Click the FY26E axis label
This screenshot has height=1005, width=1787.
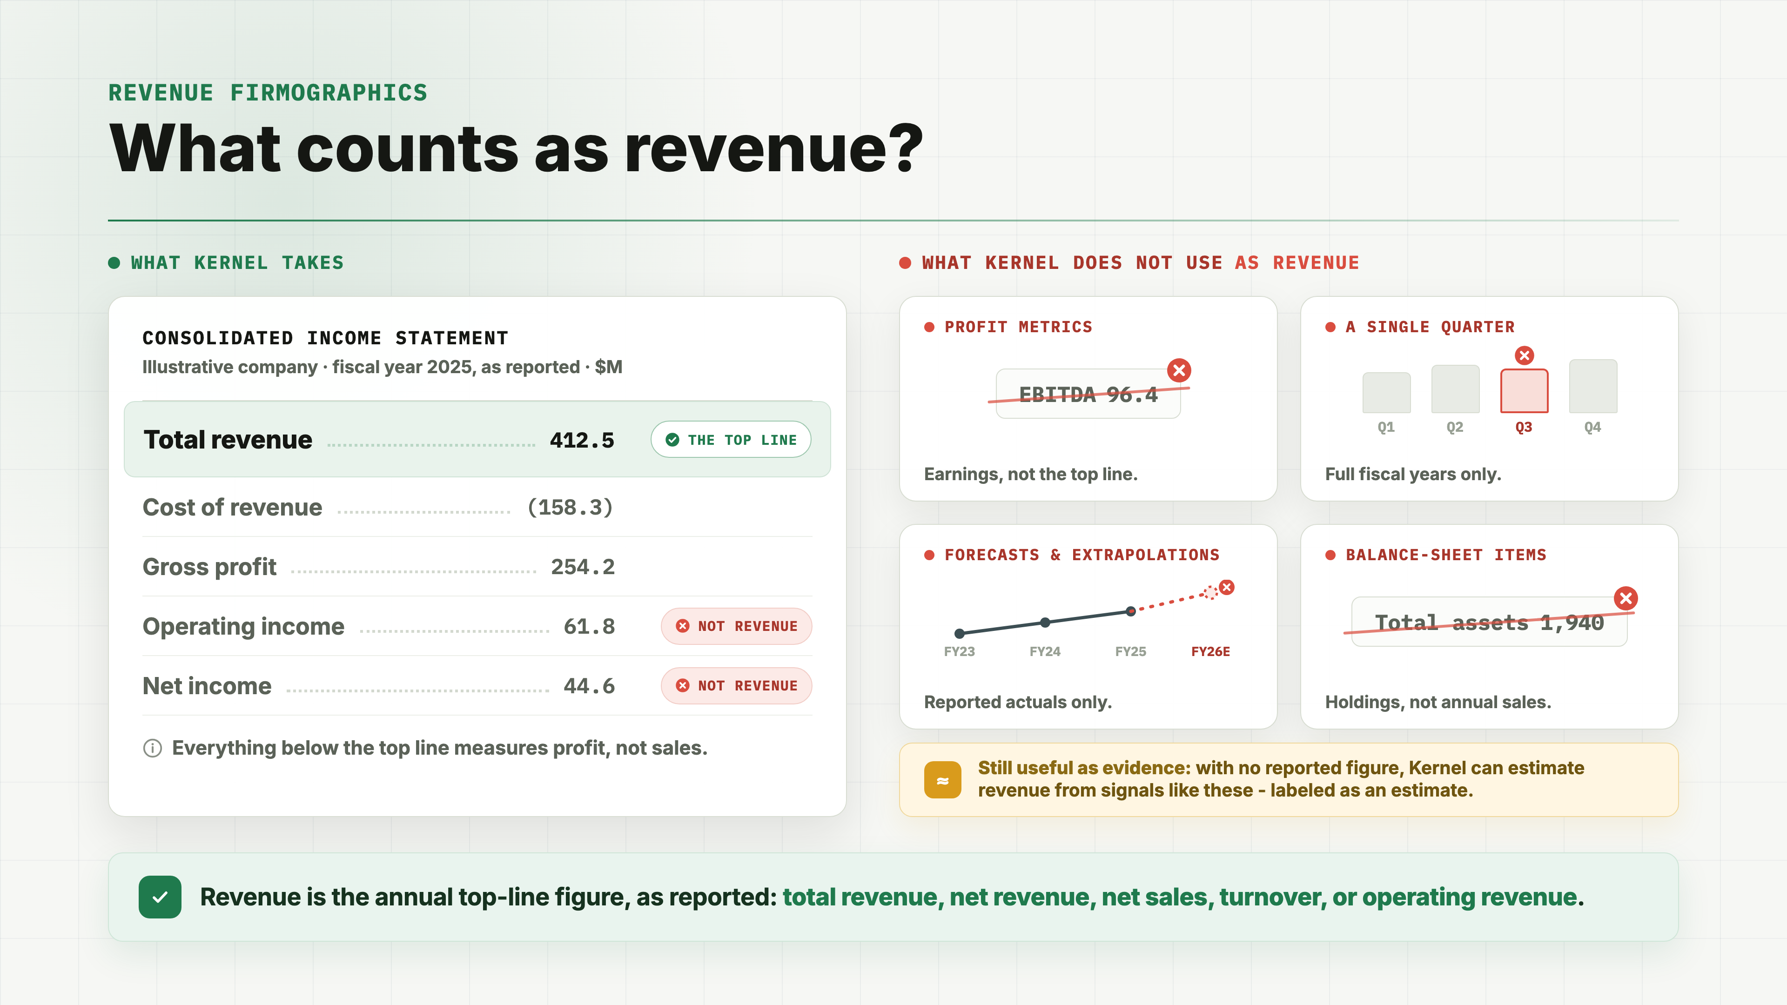point(1210,652)
